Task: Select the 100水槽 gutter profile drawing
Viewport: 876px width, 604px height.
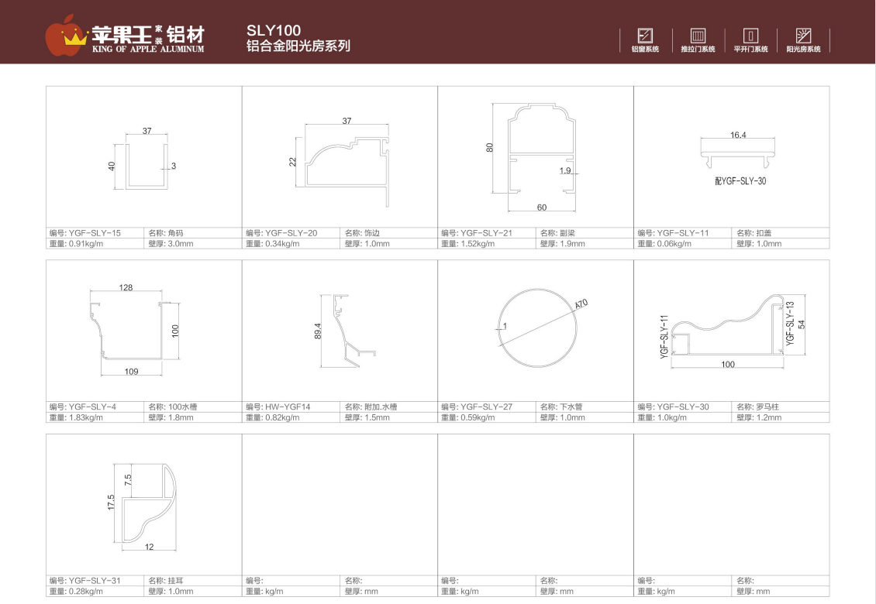Action: (x=132, y=329)
